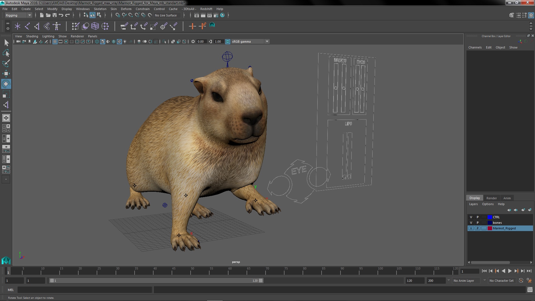Switch to the Anim layer tab
Image resolution: width=535 pixels, height=301 pixels.
(x=507, y=198)
